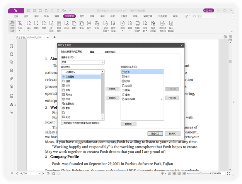This screenshot has height=184, width=242.
Task: Open the Security lock panel in left sidebar
Action: click(12, 86)
